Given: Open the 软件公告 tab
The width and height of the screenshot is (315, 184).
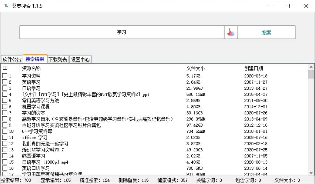Looking at the screenshot, I should coord(12,59).
